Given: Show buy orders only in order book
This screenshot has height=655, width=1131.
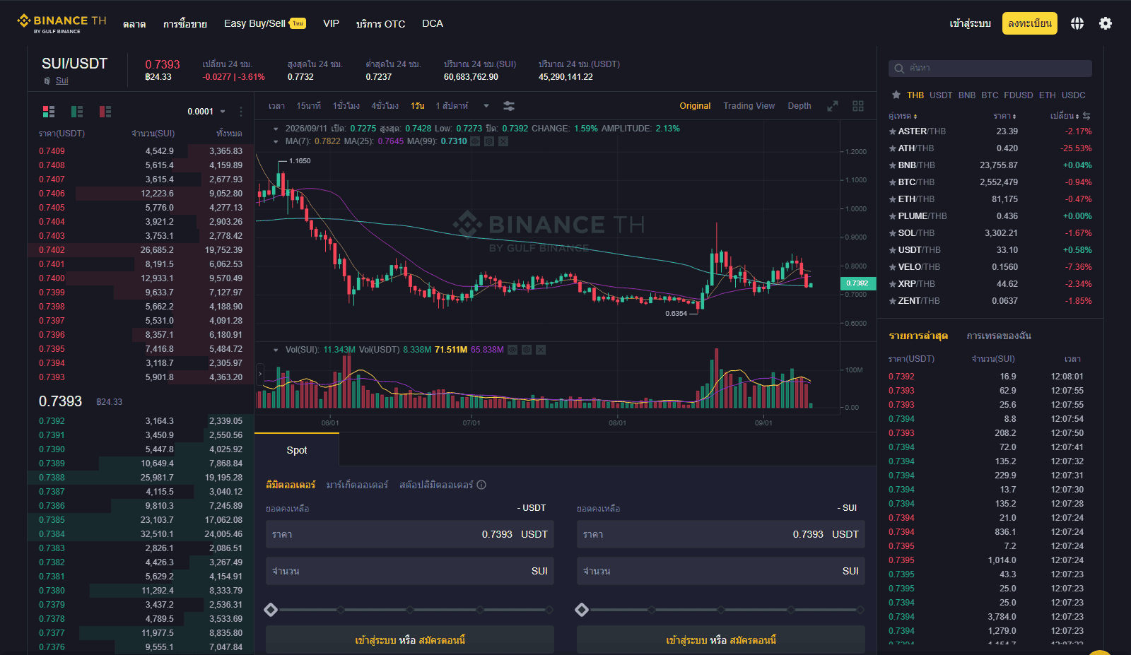Looking at the screenshot, I should [77, 112].
